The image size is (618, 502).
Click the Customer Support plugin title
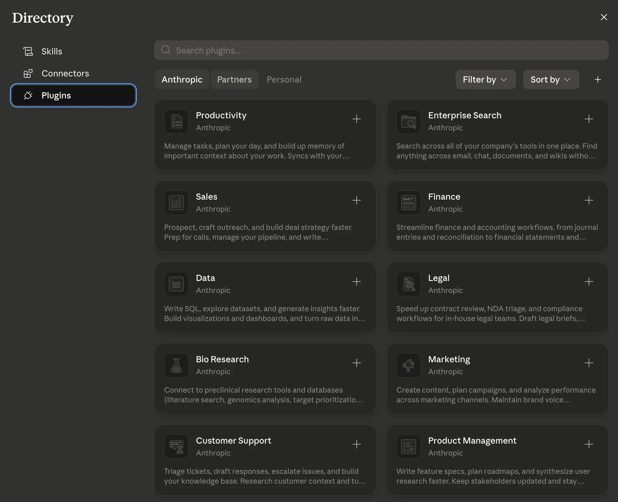click(233, 441)
